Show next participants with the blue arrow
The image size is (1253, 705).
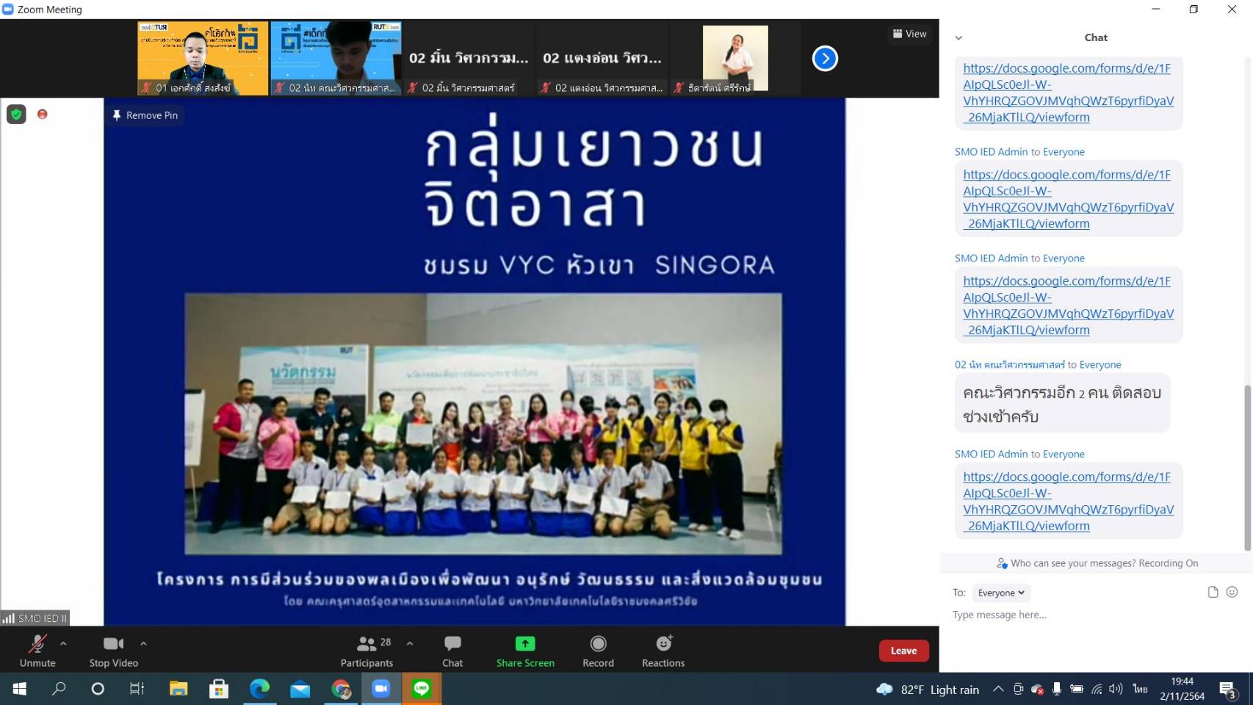coord(825,59)
